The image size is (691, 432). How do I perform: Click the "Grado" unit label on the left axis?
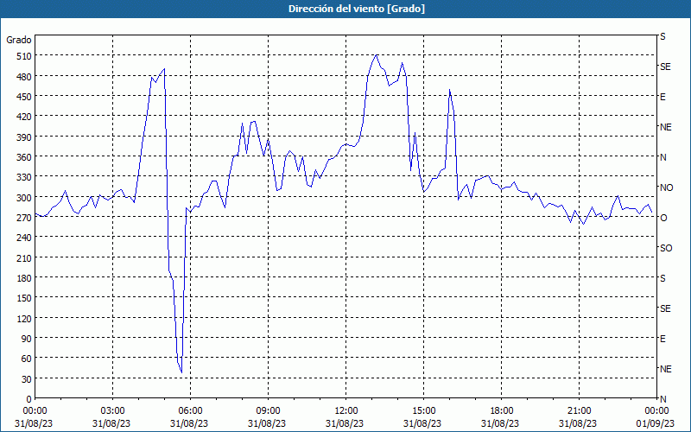[x=19, y=40]
